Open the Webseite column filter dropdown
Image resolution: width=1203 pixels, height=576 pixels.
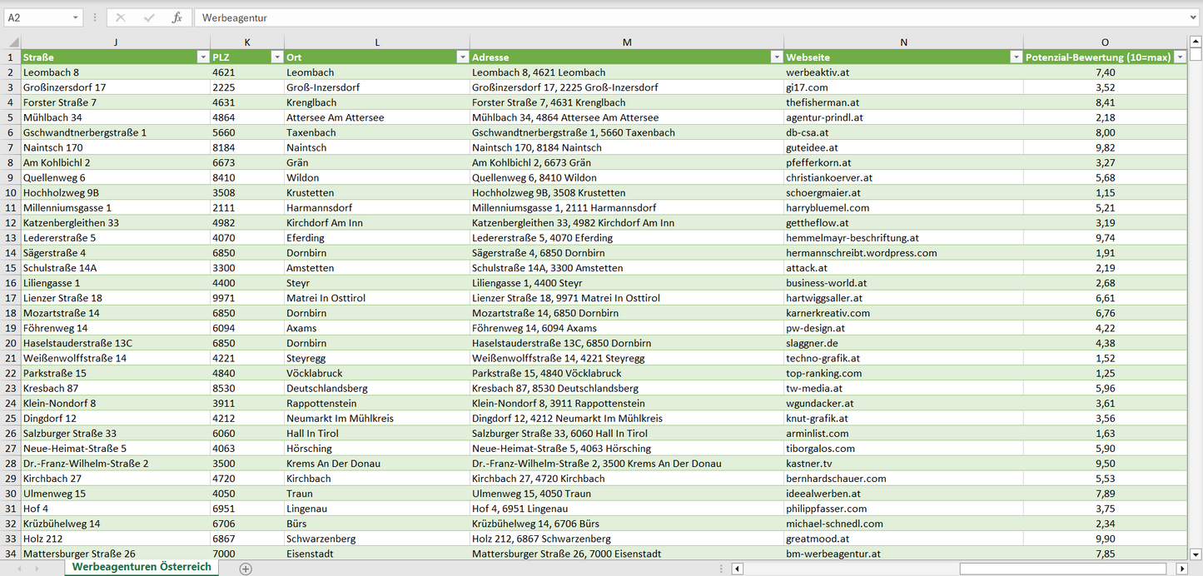tap(1016, 57)
